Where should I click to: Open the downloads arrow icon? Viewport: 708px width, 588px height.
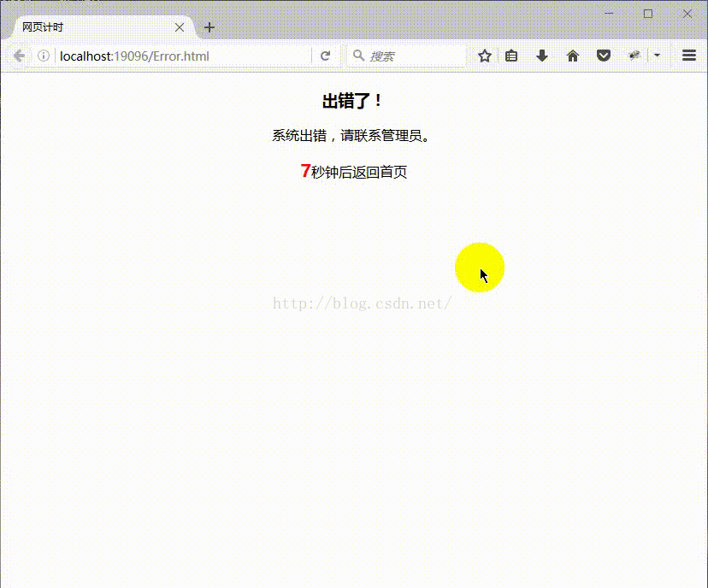click(542, 56)
